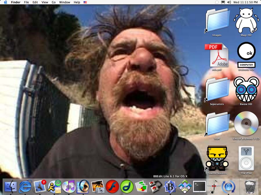
Task: Open the Go menu
Action: tap(54, 2)
